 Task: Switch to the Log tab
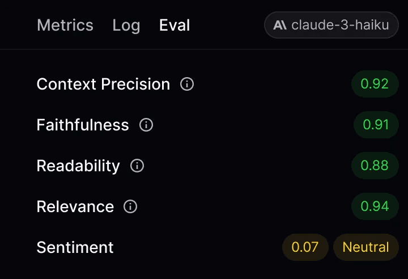(x=126, y=26)
